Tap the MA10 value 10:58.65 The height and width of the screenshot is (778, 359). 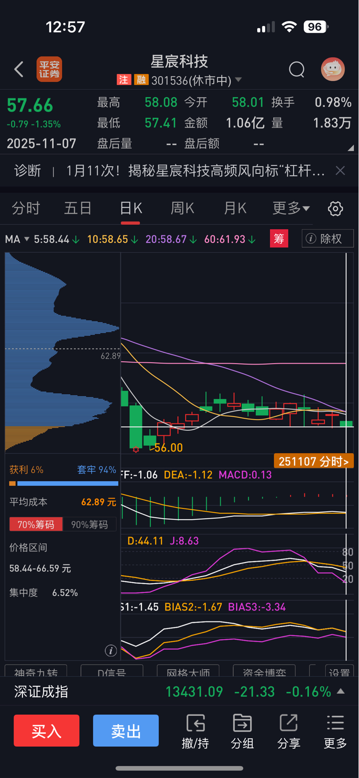pos(112,239)
